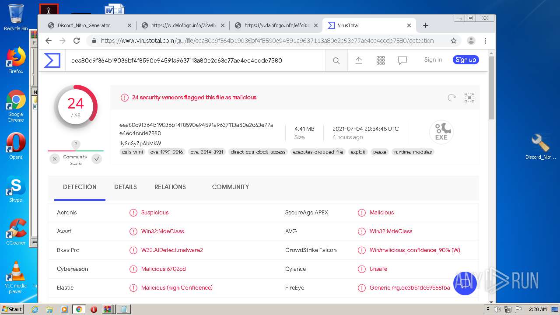Screen dimensions: 560x315
Task: Reload the page in Chrome
Action: [77, 41]
